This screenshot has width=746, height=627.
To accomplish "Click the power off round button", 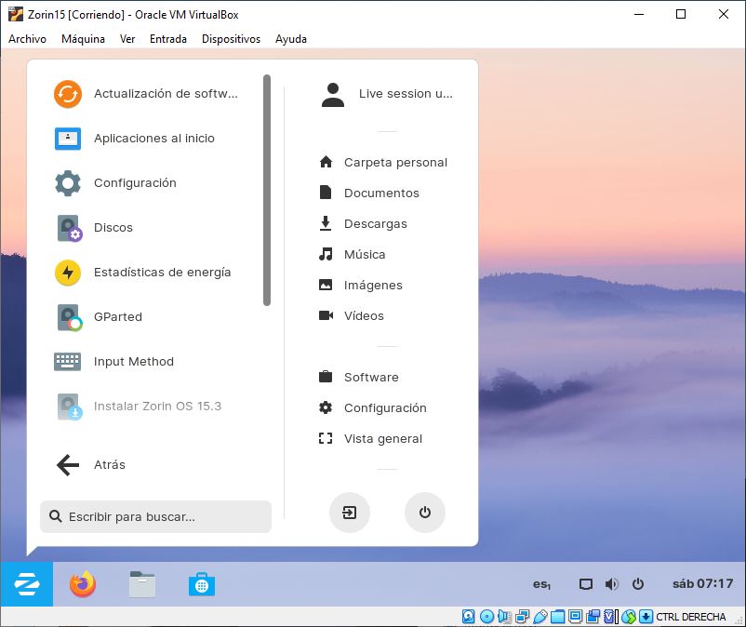I will click(425, 513).
